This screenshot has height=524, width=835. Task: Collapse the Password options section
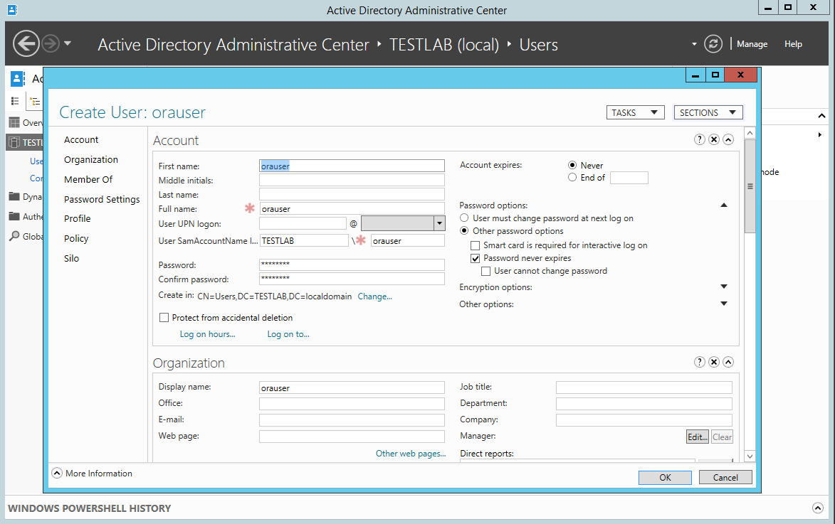pos(724,205)
